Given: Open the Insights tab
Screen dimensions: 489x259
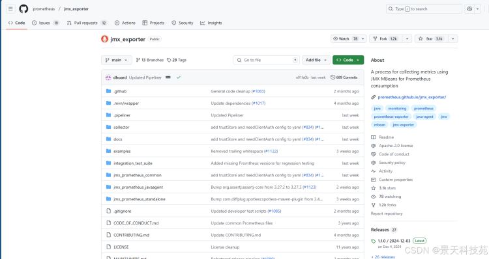Looking at the screenshot, I should [x=211, y=23].
